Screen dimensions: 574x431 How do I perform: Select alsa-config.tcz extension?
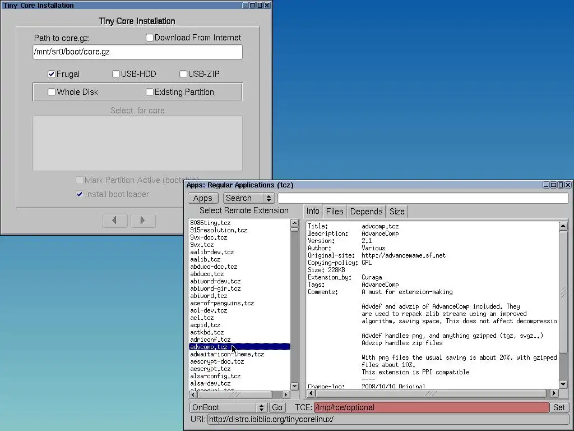coord(239,377)
